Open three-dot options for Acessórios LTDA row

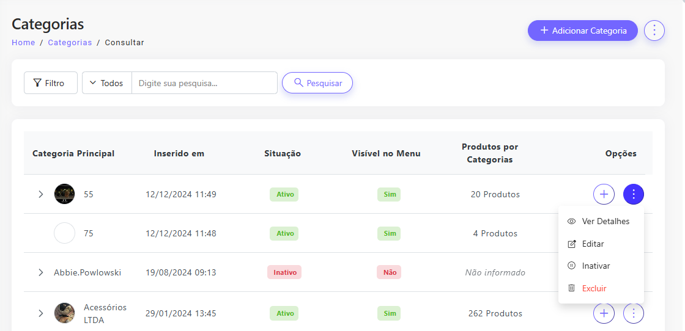(x=634, y=313)
